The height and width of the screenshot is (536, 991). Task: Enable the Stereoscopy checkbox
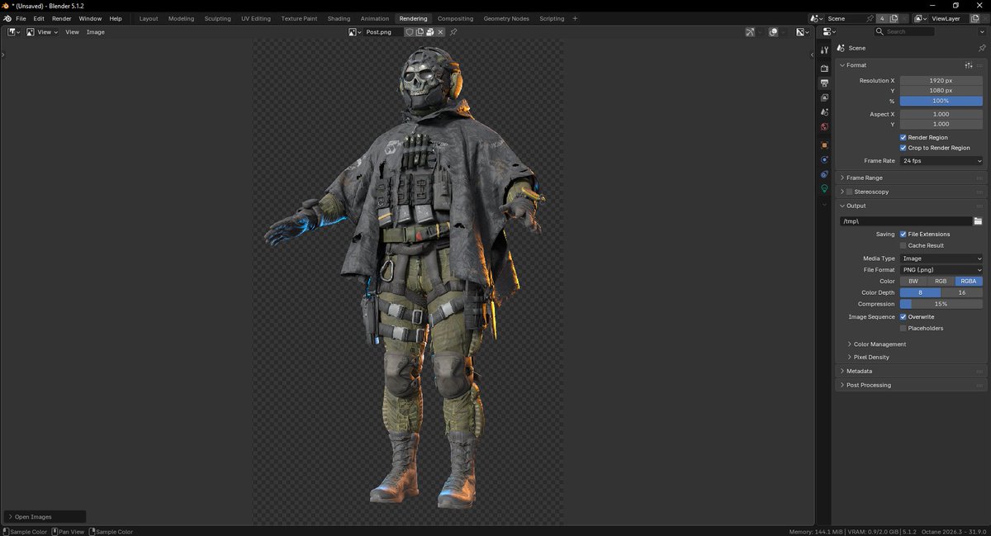849,192
